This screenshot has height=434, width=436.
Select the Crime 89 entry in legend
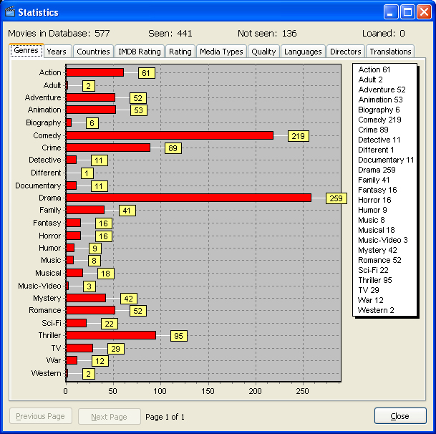tap(374, 130)
